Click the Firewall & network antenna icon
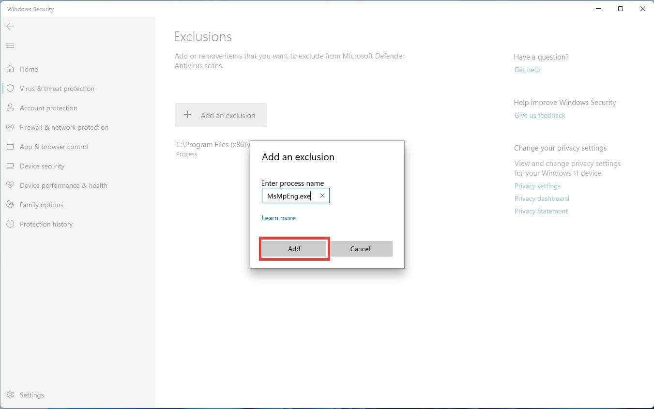 tap(10, 127)
